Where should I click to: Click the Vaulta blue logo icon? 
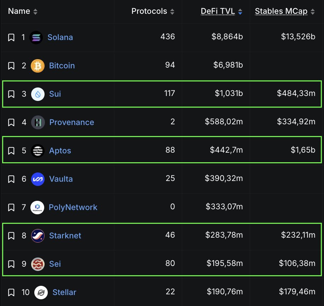[37, 179]
